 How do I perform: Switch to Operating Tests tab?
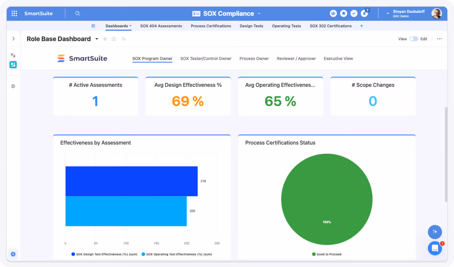286,26
